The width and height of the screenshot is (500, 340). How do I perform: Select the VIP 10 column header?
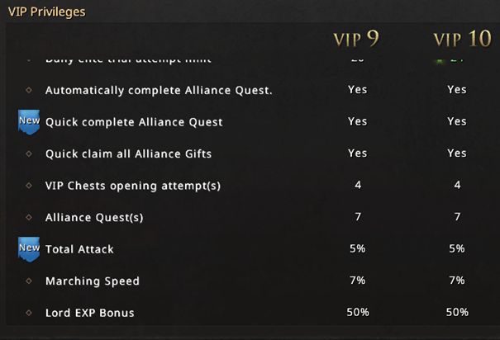tap(462, 39)
